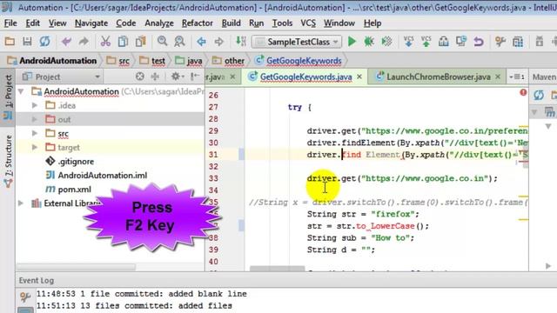Click the Collapse All icon in Project panel
The width and height of the screenshot is (557, 313).
click(155, 77)
